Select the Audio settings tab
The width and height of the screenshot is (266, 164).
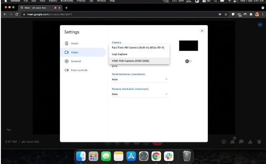pos(83,43)
